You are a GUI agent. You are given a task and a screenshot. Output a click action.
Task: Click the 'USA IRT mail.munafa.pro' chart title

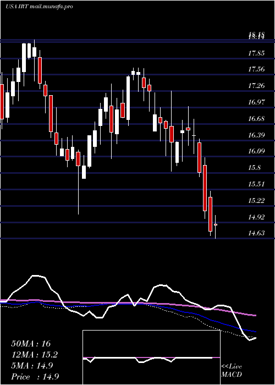[x=39, y=7]
